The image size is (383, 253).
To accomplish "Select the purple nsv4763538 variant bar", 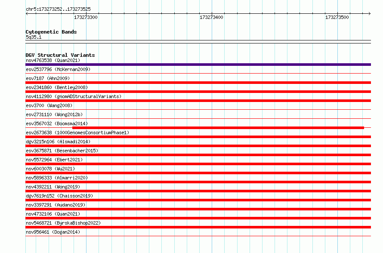I will click(198, 65).
